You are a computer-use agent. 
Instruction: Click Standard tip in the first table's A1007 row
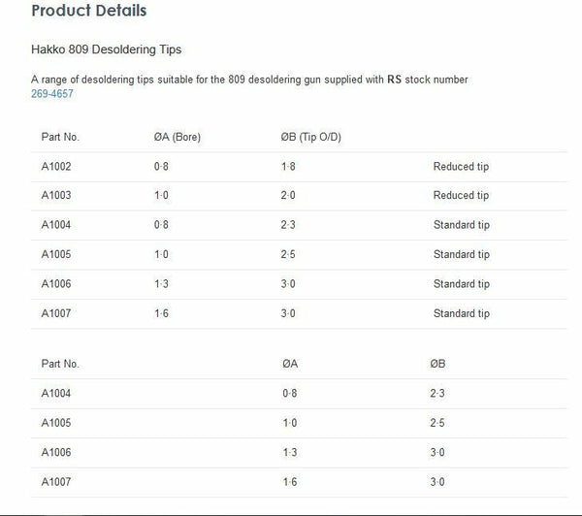click(461, 313)
